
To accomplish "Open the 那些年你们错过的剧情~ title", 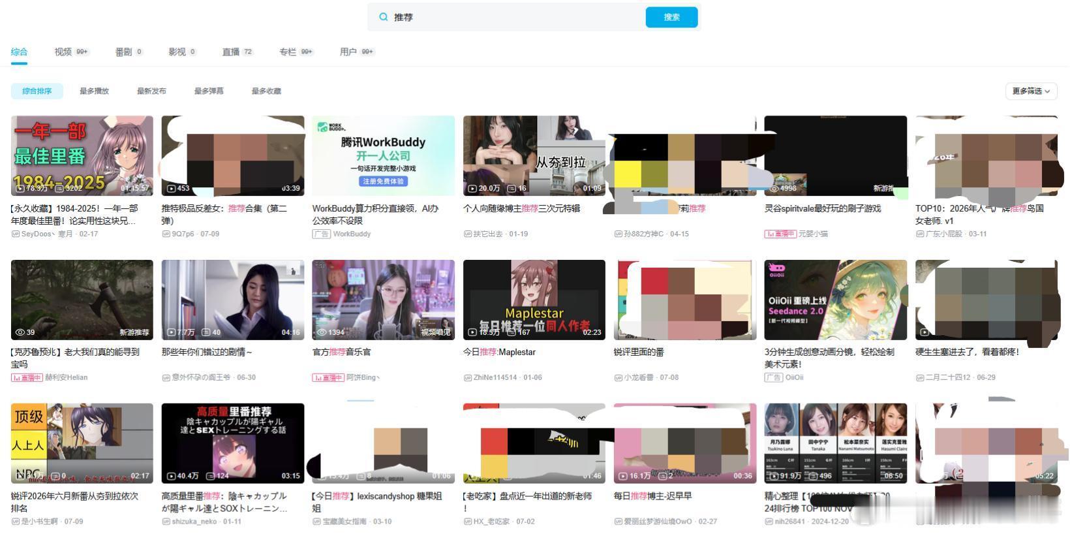I will pyautogui.click(x=207, y=352).
